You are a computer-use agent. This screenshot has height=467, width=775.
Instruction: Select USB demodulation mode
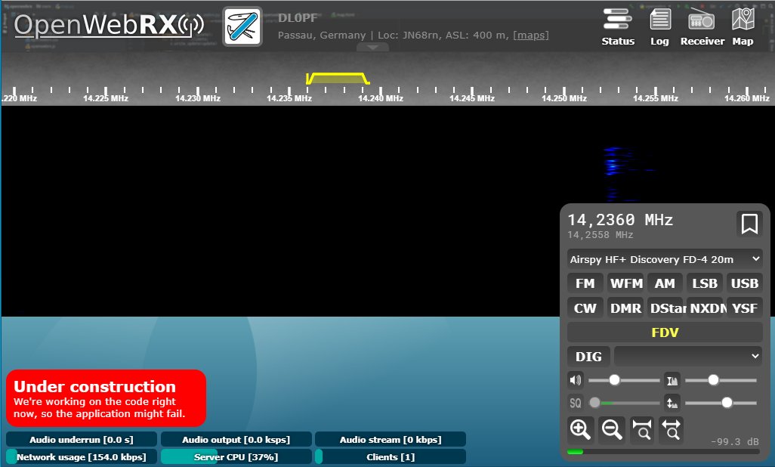pyautogui.click(x=744, y=283)
